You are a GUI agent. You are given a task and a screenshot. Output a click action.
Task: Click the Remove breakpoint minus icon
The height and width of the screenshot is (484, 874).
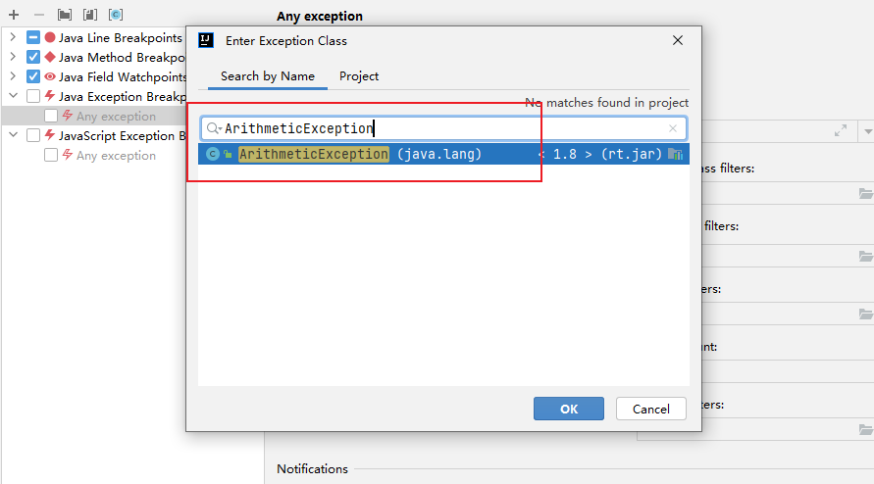pyautogui.click(x=39, y=15)
